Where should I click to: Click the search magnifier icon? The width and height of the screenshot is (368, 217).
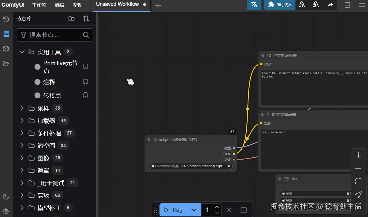pyautogui.click(x=86, y=35)
